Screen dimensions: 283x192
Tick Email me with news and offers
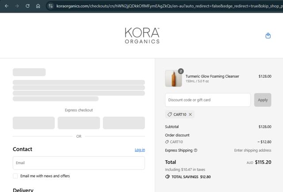point(15,176)
